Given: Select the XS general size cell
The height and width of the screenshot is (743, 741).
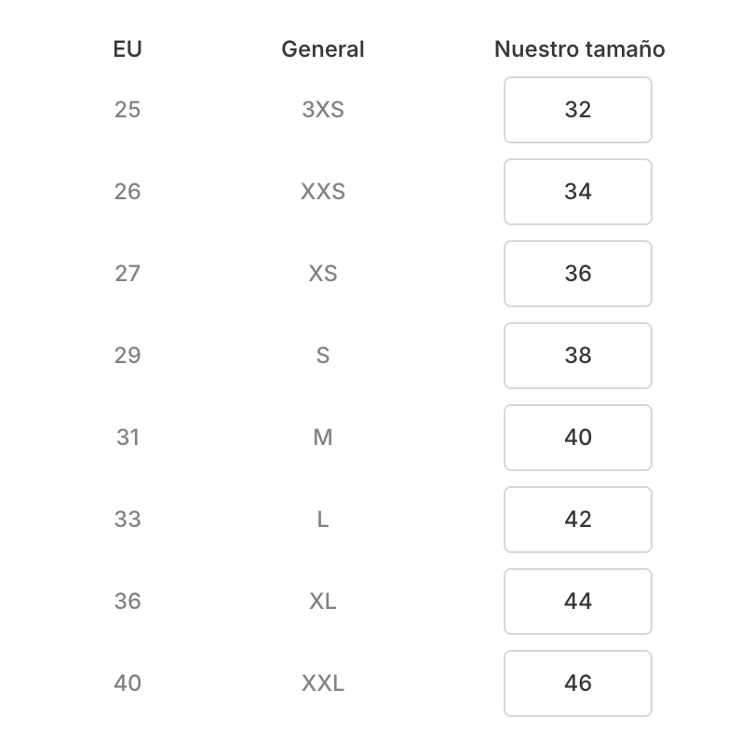Looking at the screenshot, I should (323, 274).
